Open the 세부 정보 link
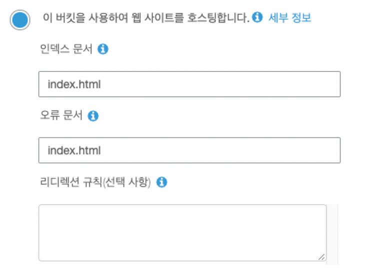Viewport: 384px width, 272px height. click(289, 17)
